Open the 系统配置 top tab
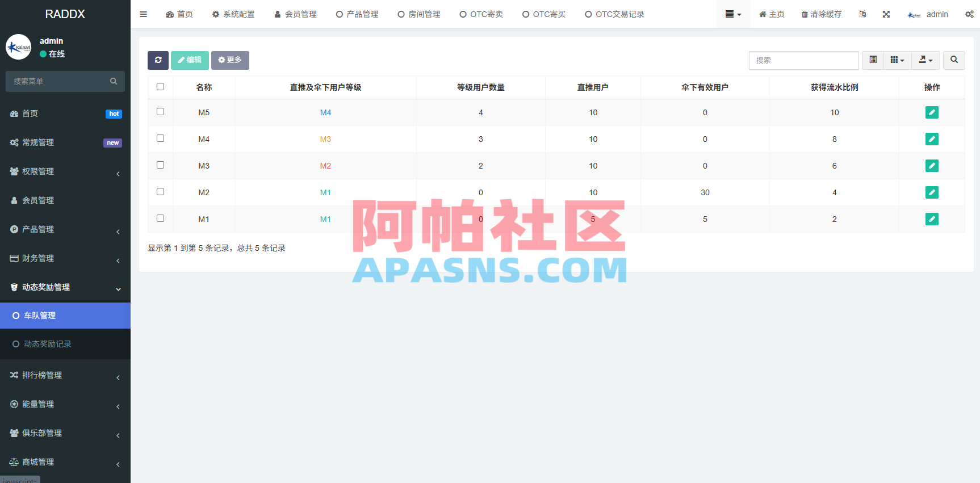Screen dimensions: 980x483 (x=233, y=14)
